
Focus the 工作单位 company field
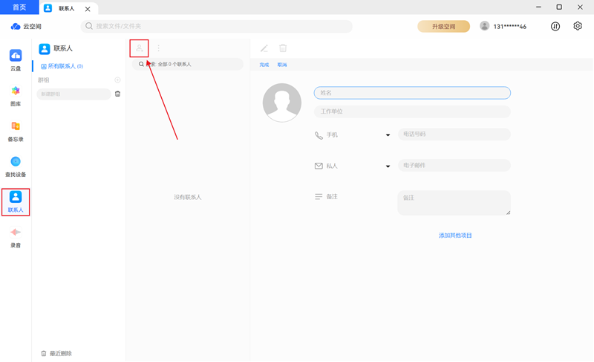click(412, 111)
